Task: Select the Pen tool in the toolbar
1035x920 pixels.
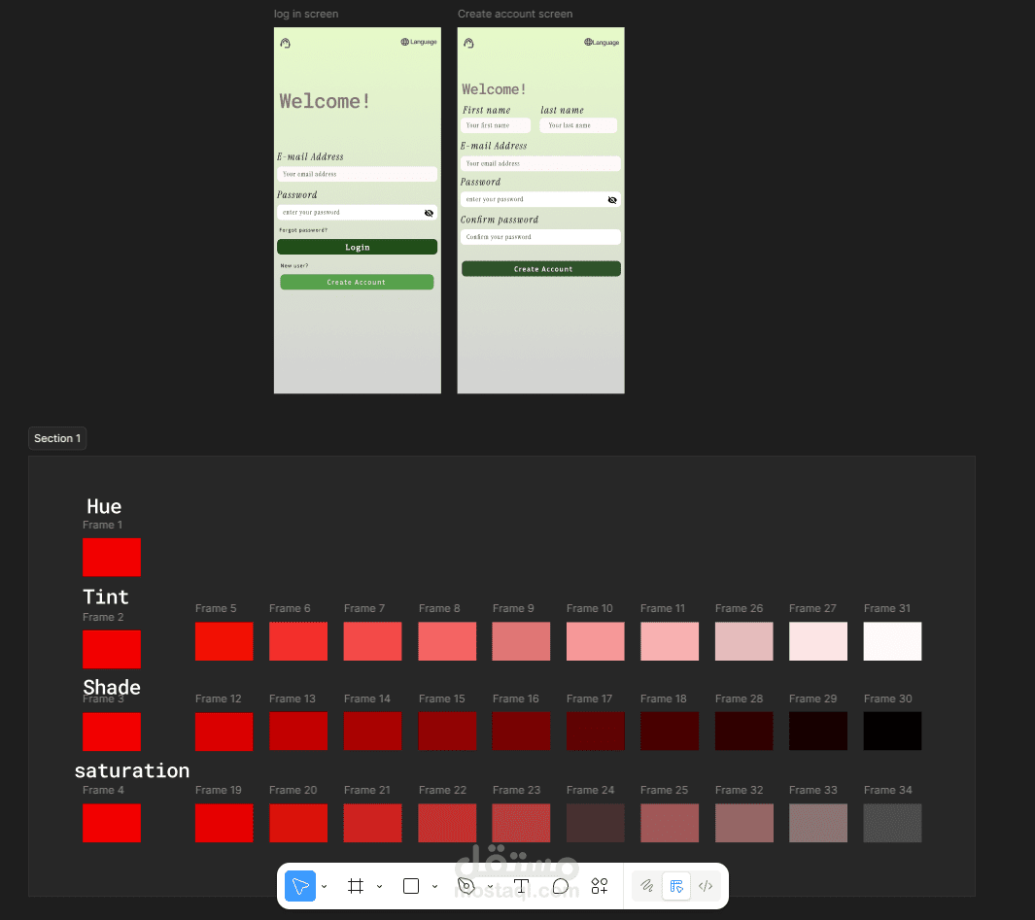Action: [x=466, y=886]
